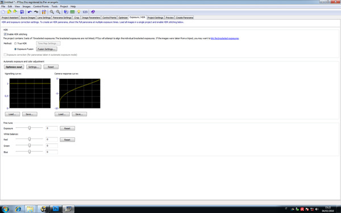341x213 pixels.
Task: Switch to the Panorama Settings tab
Action: [x=62, y=18]
